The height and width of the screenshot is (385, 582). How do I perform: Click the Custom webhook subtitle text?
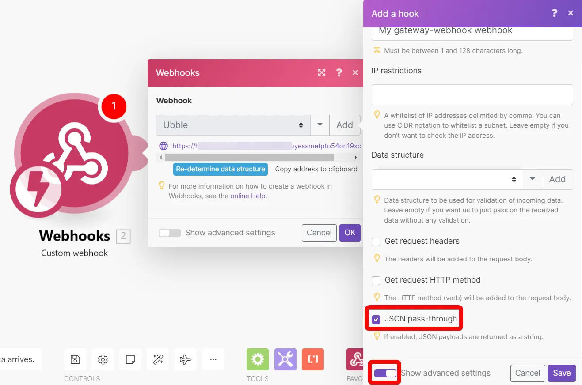(x=75, y=253)
